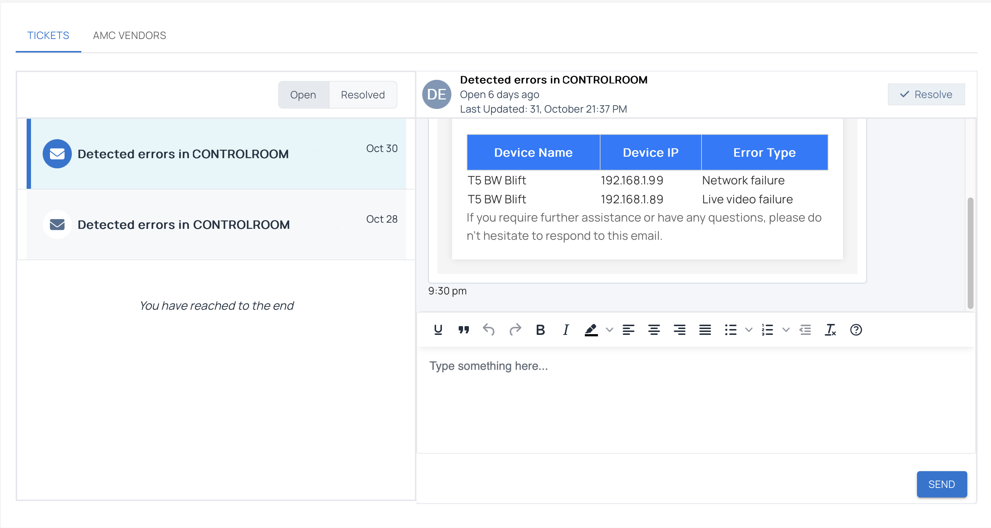991x528 pixels.
Task: Open the highlight color dropdown arrow
Action: coord(609,329)
